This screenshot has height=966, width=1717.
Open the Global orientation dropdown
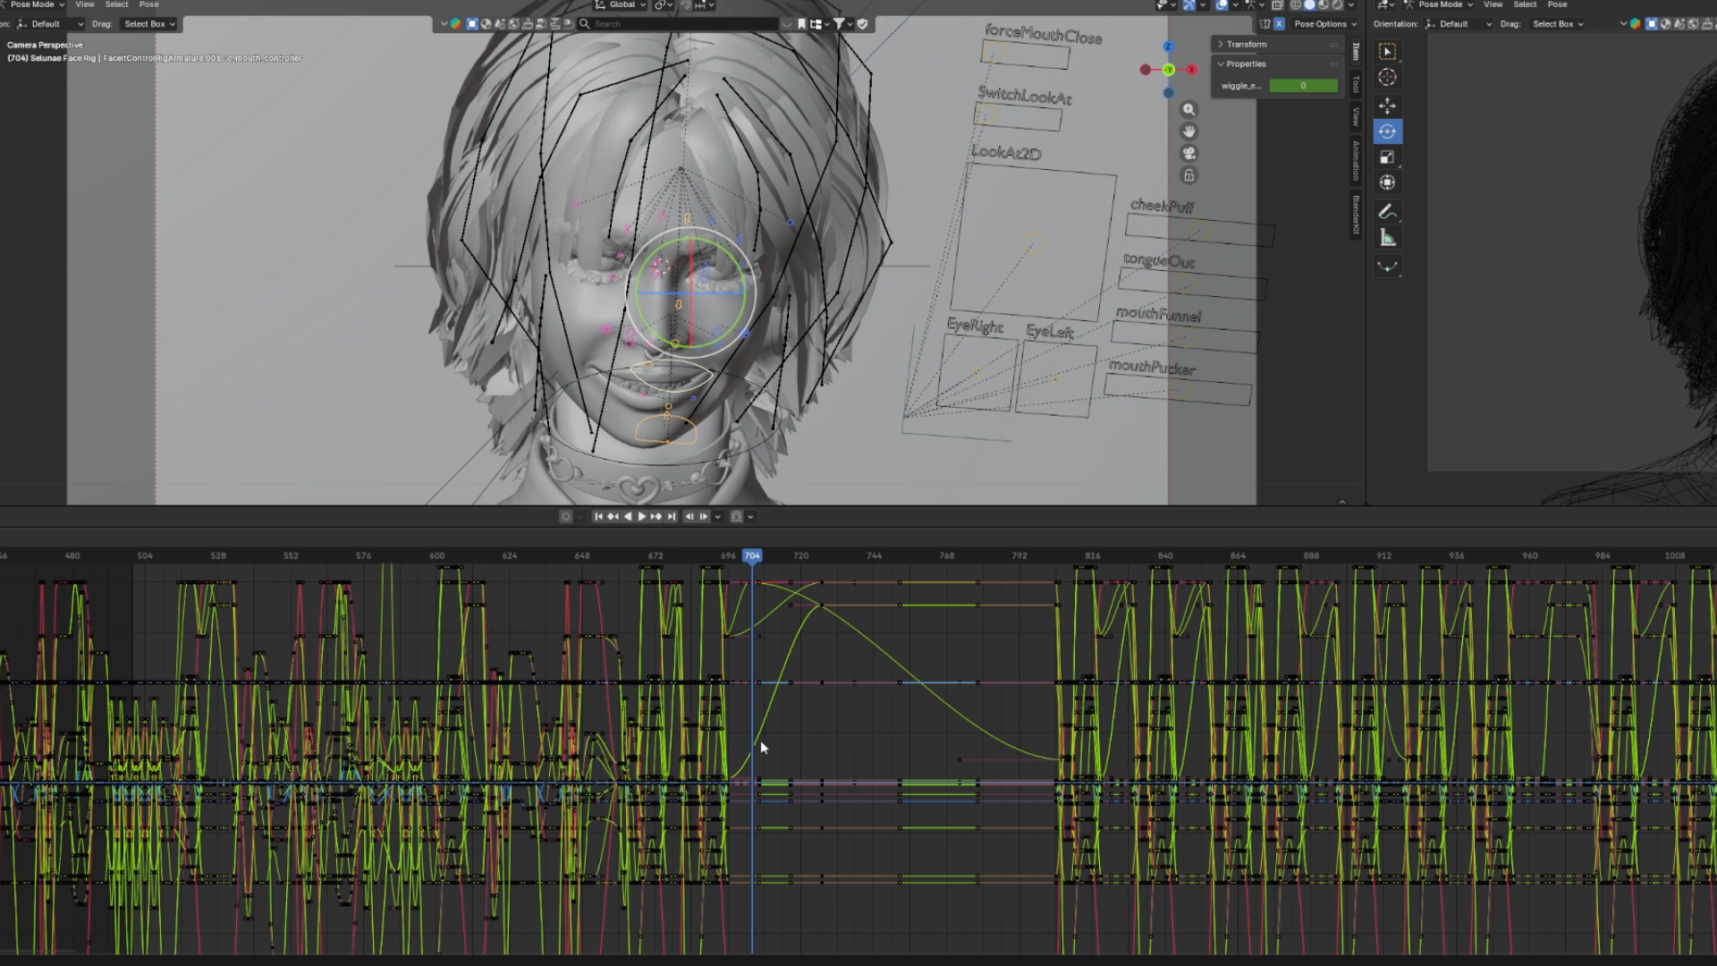coord(622,4)
